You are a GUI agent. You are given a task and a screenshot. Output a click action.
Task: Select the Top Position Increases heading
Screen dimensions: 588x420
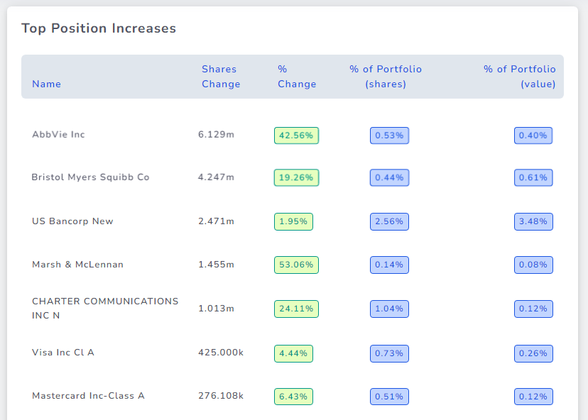tap(99, 28)
